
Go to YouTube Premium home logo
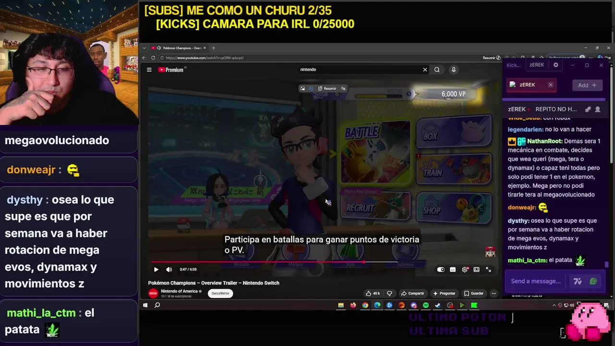(x=171, y=70)
